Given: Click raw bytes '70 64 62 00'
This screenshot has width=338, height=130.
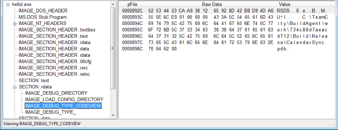Looking at the screenshot, I should click(x=162, y=49).
